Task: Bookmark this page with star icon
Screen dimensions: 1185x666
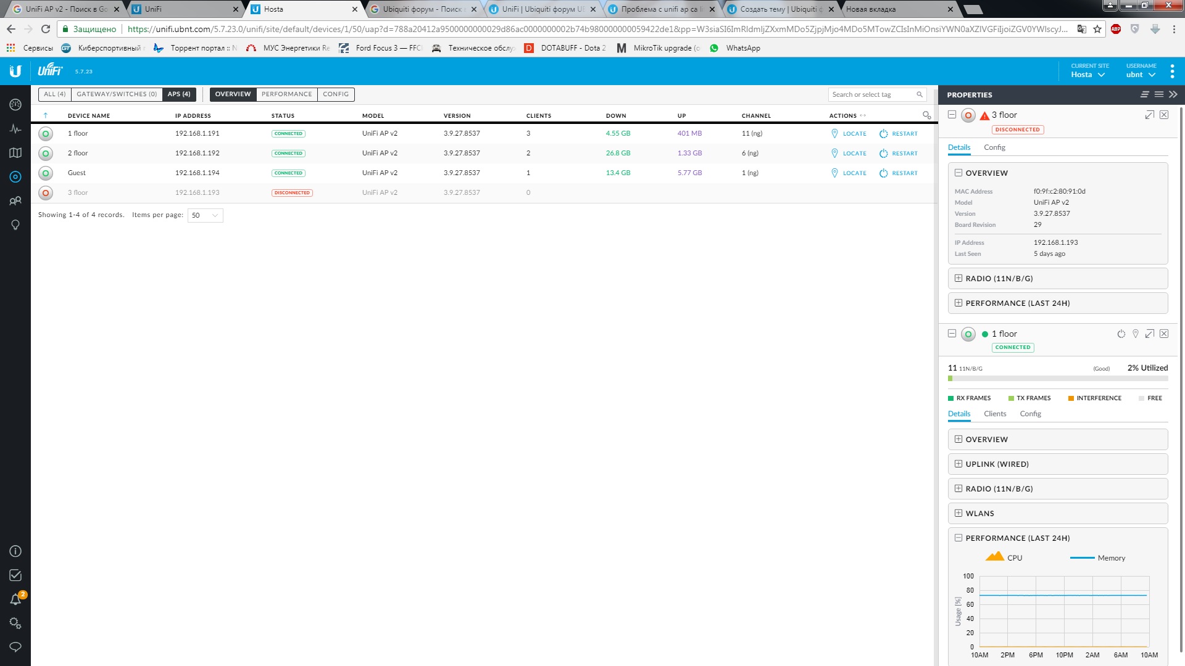Action: tap(1097, 29)
